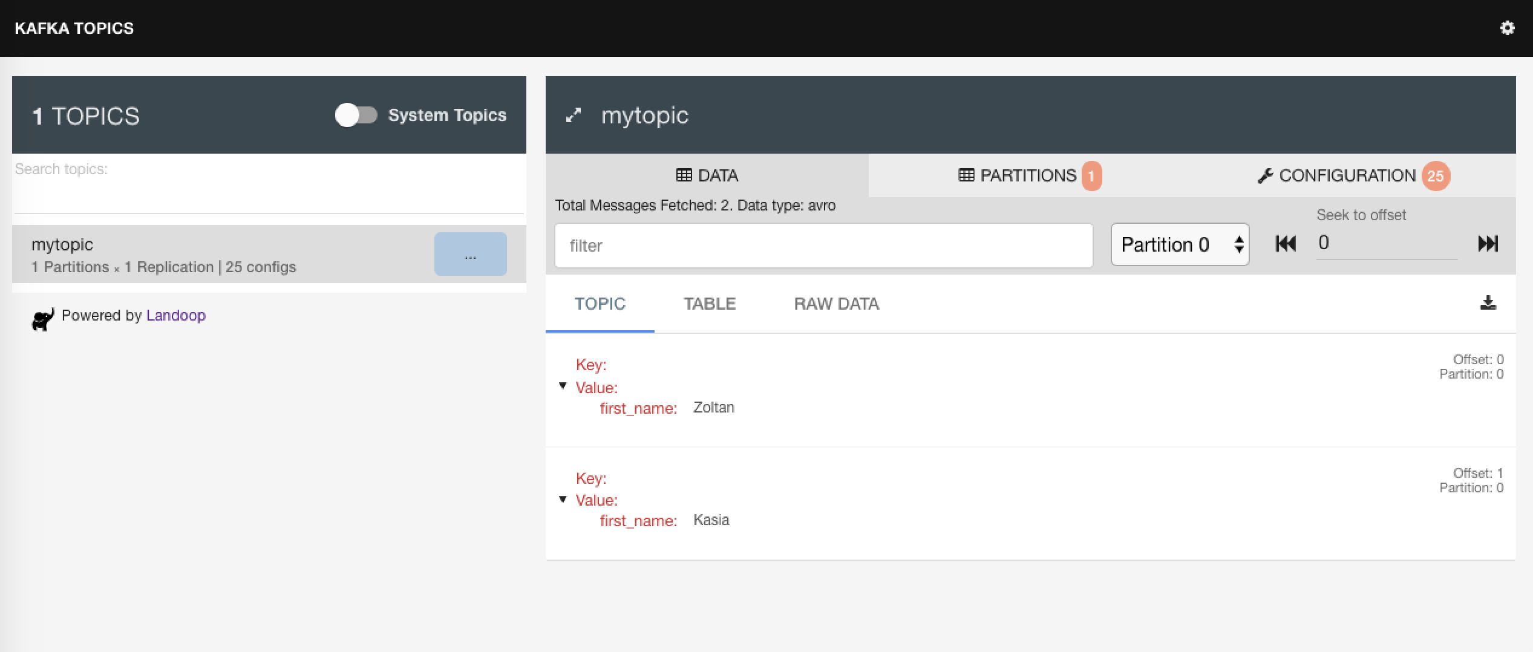
Task: Click the wrench icon beside Configuration
Action: click(x=1265, y=176)
